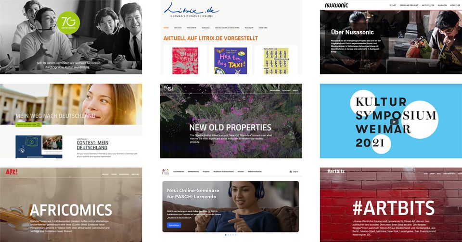Click the green 70 Jahre Goethe-Institut badge

click(68, 23)
